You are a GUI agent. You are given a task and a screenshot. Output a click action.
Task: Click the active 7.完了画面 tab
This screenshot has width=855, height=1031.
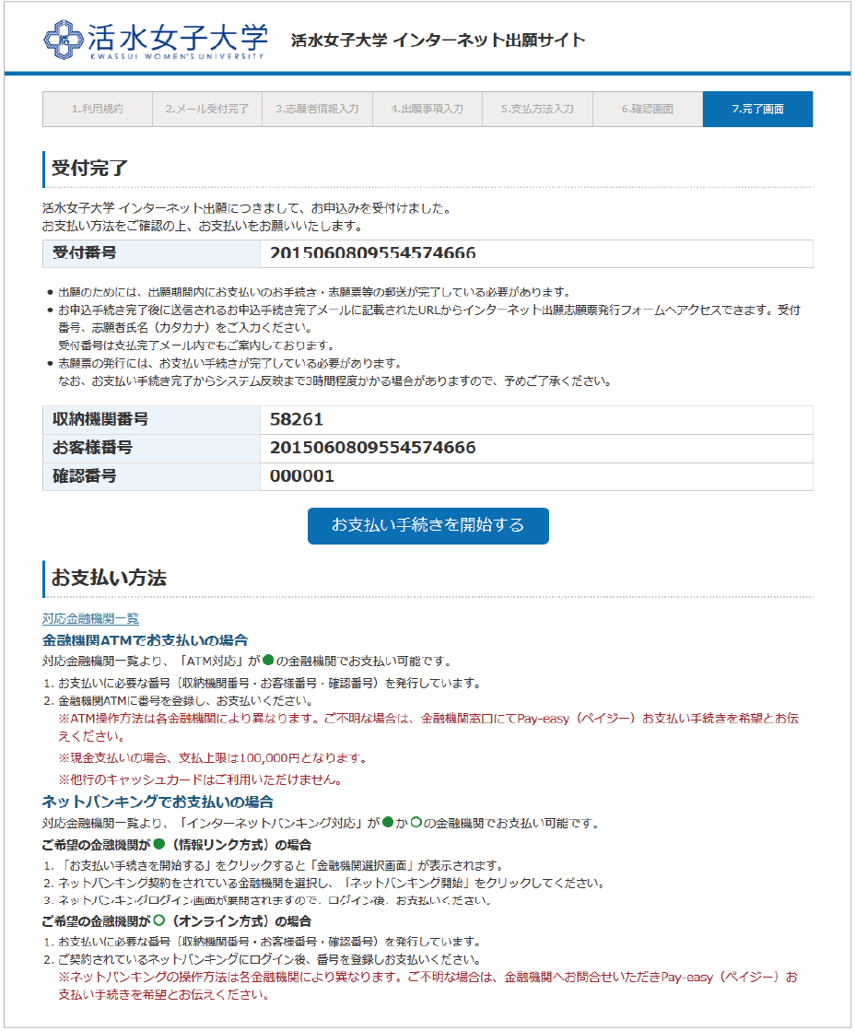[757, 109]
